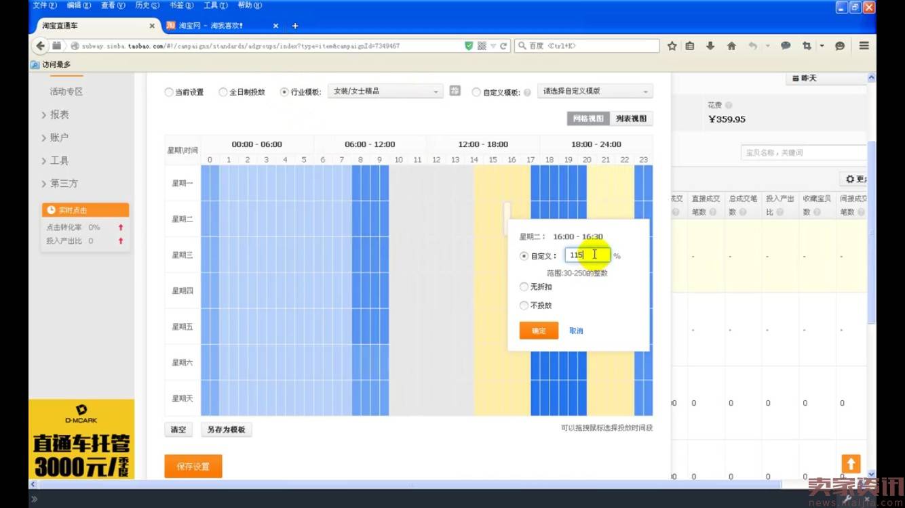
Task: Open the 编辑 menu
Action: 79,5
